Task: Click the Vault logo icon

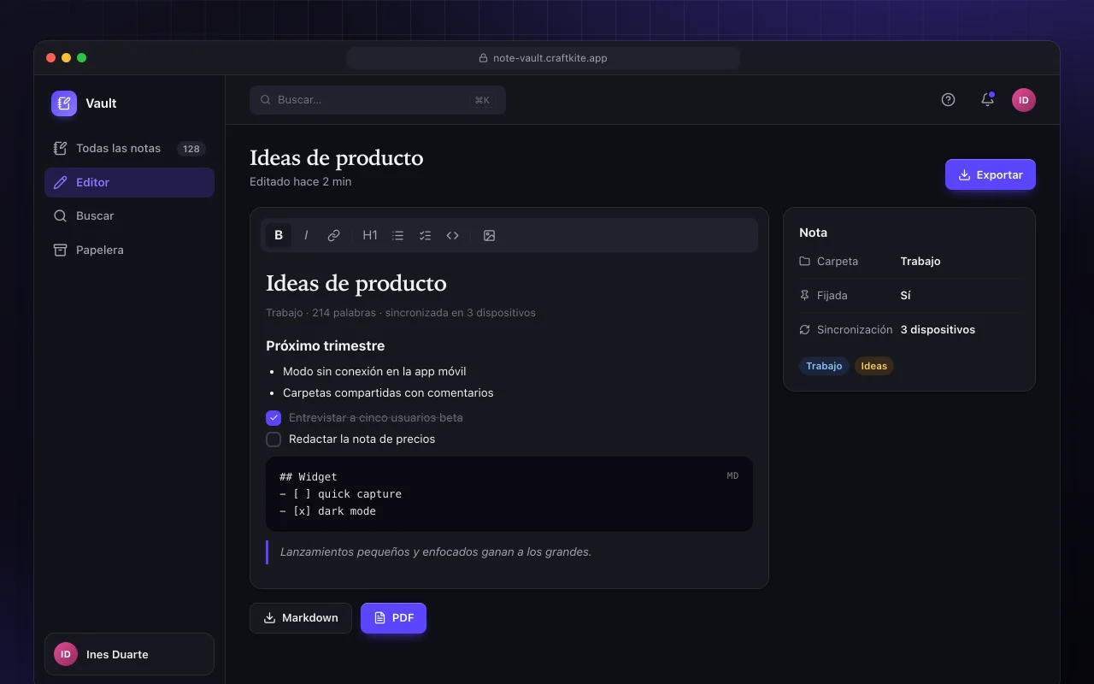Action: [x=64, y=103]
